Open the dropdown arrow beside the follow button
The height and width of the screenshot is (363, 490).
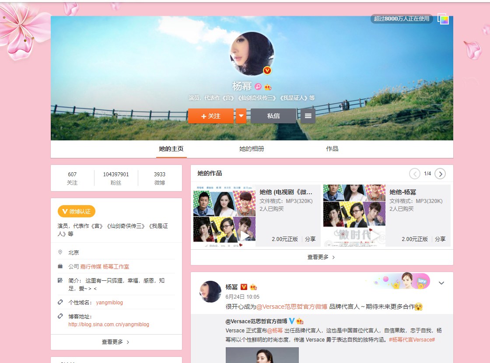coord(241,116)
